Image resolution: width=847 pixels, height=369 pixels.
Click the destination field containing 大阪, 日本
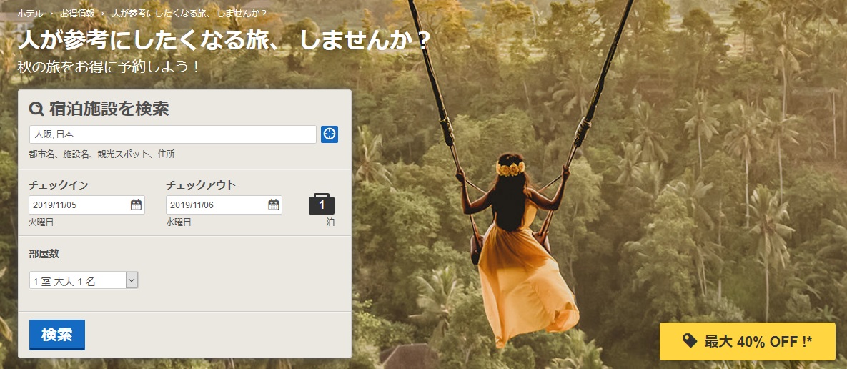[x=173, y=134]
